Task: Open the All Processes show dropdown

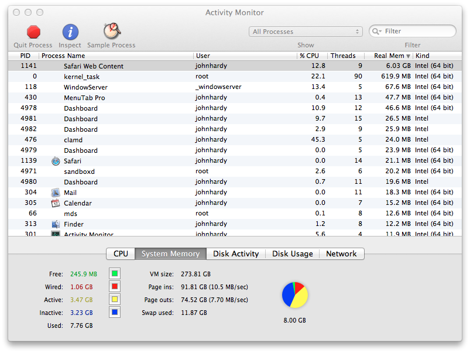Action: 306,32
